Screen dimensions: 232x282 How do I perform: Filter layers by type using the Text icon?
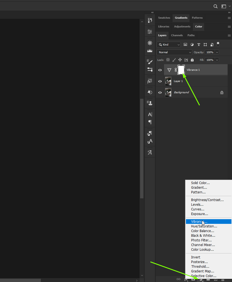(x=199, y=44)
